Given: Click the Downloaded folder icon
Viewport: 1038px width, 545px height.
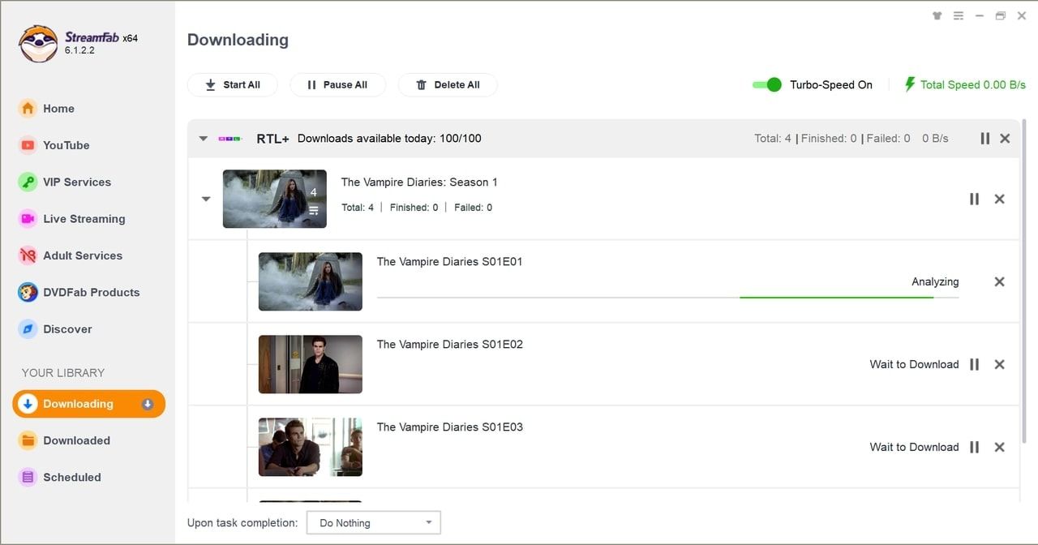Looking at the screenshot, I should (28, 440).
